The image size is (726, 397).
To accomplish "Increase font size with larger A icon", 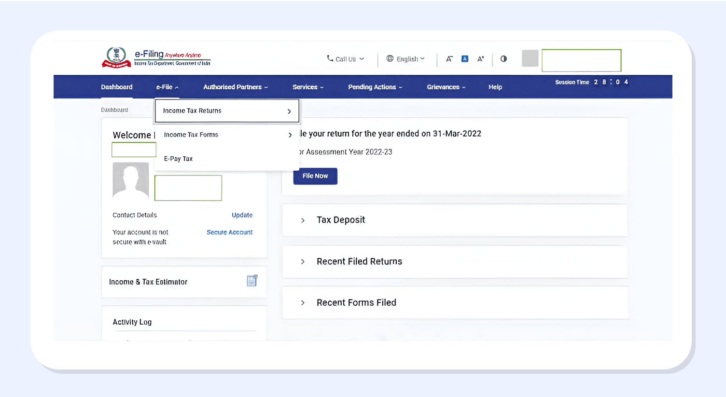I will click(480, 59).
